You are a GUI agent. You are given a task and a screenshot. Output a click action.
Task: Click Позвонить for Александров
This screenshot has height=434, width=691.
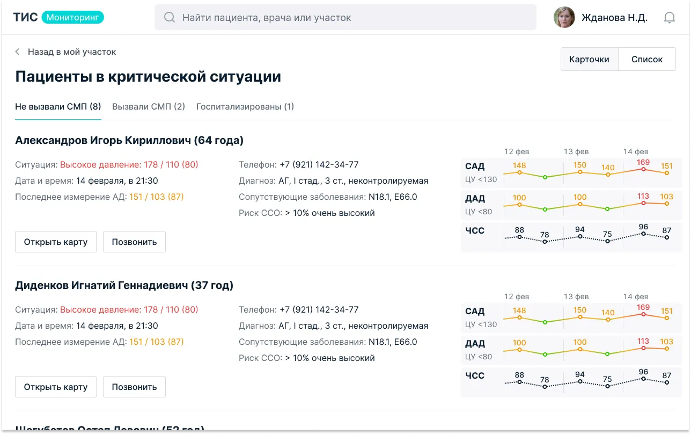[x=134, y=242]
